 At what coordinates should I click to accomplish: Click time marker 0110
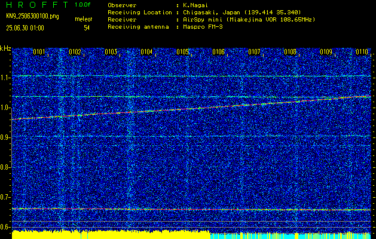pos(362,52)
